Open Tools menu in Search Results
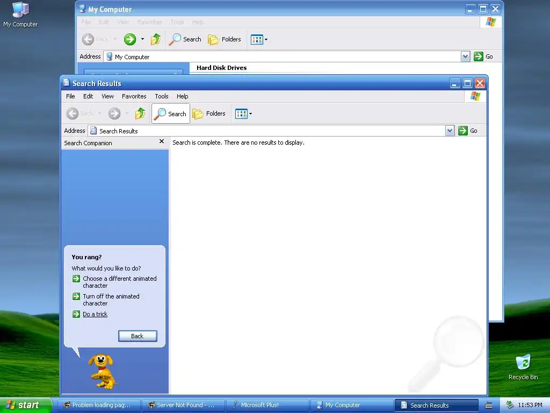550x413 pixels. click(161, 96)
